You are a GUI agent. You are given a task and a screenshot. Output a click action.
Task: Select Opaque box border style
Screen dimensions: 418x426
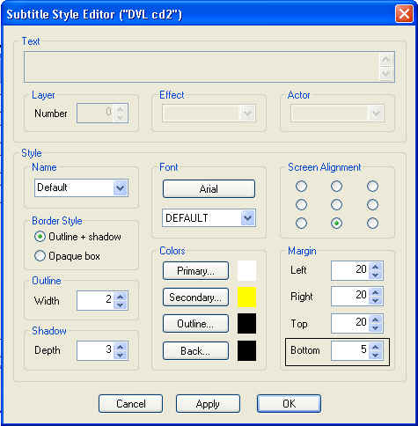[x=67, y=256]
